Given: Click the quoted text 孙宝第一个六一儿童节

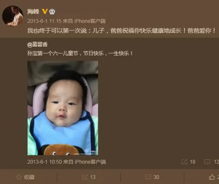Looking at the screenshot, I should (53, 53).
